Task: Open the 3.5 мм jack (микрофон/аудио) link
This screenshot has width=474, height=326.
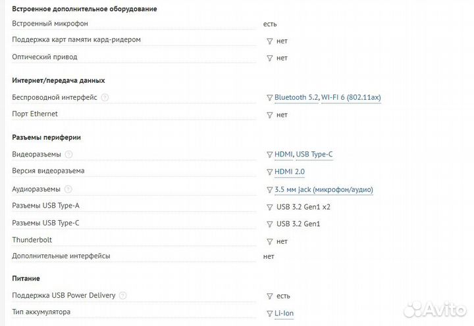Action: coord(323,189)
